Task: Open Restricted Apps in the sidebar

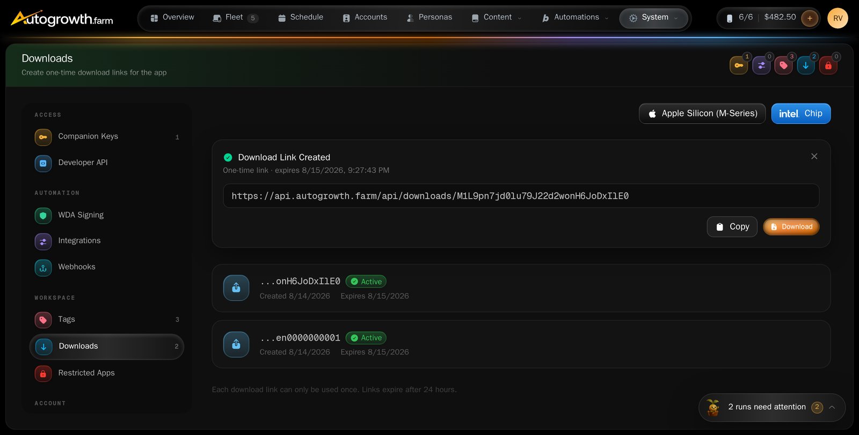Action: [x=107, y=373]
